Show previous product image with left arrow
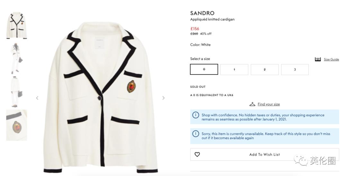 pyautogui.click(x=37, y=98)
